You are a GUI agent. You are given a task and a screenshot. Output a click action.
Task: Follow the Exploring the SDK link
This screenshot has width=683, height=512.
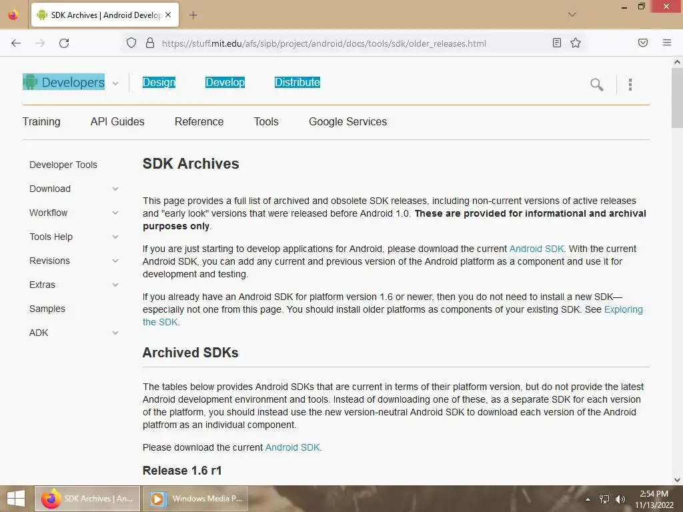coord(624,309)
